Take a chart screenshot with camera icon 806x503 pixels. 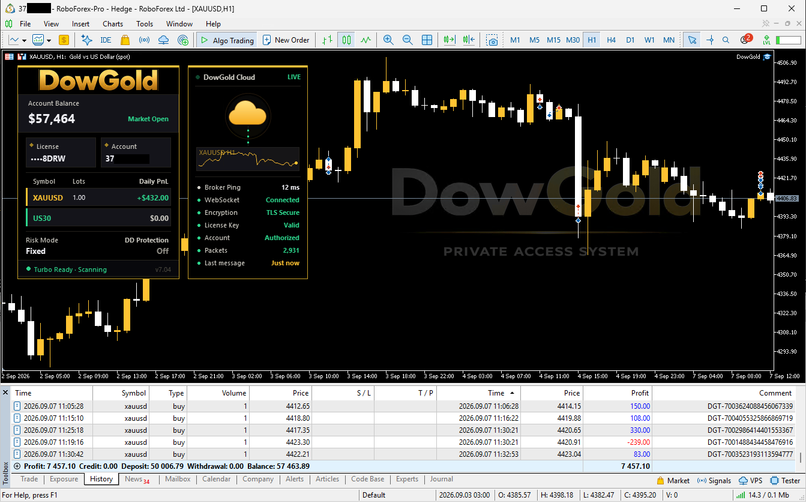pyautogui.click(x=492, y=40)
